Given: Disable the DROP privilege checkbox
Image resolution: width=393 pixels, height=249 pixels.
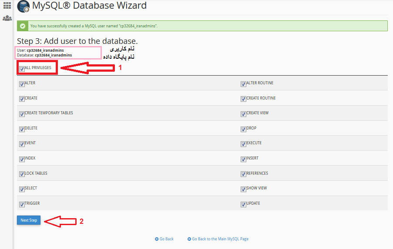Looking at the screenshot, I should tap(243, 129).
